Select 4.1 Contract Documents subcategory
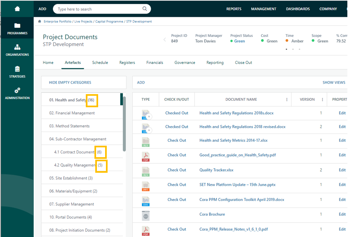The image size is (349, 237). 82,152
